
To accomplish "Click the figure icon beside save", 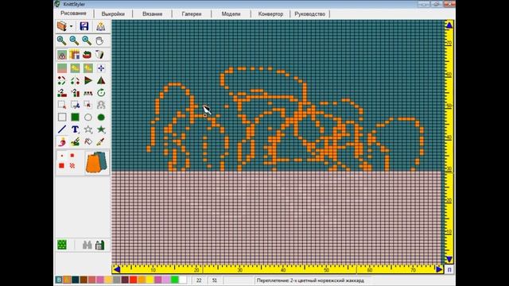I will point(101,26).
